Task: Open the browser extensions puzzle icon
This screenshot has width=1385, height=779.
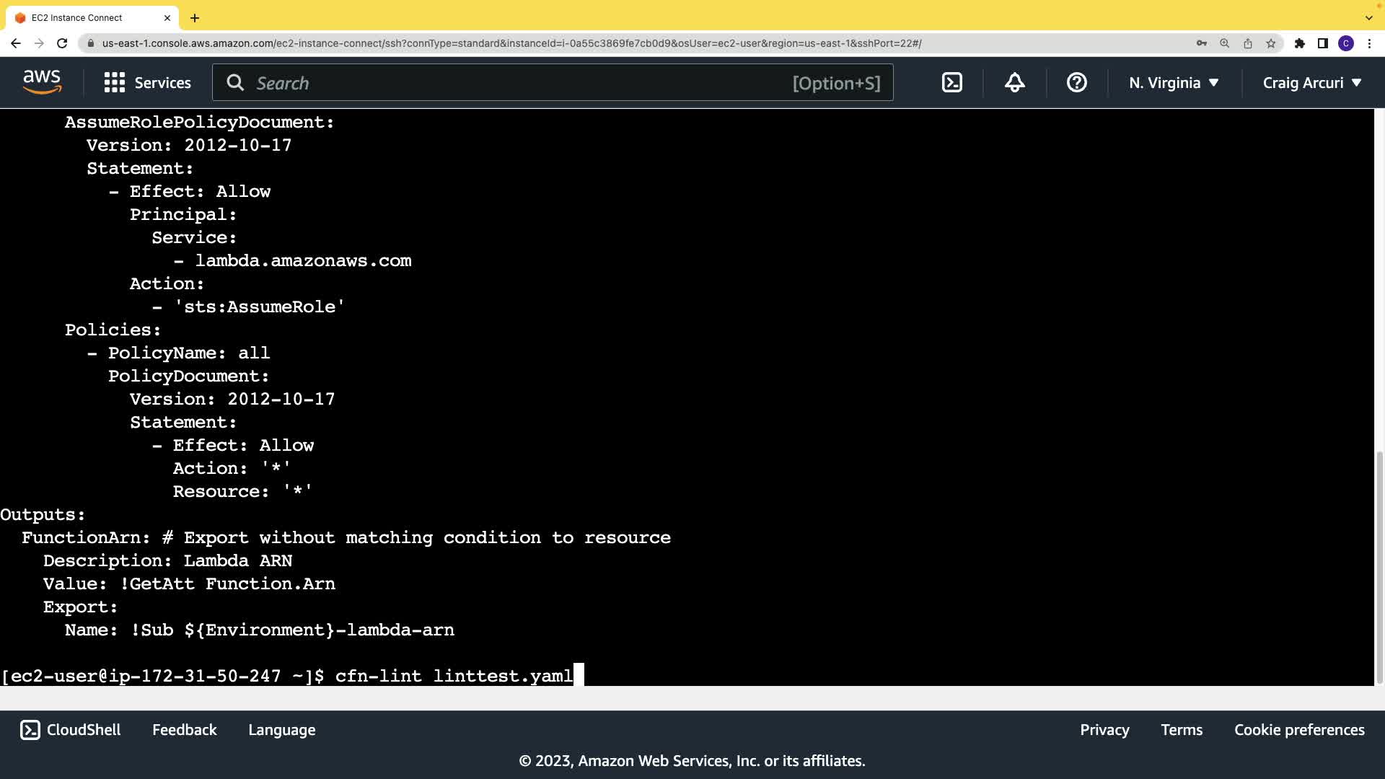Action: coord(1300,43)
